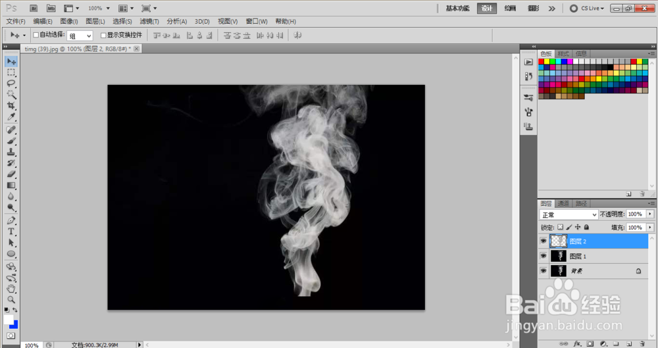Open the foreground color picker
658x348 pixels.
pyautogui.click(x=9, y=320)
